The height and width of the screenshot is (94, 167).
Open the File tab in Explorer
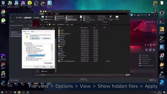click(42, 14)
